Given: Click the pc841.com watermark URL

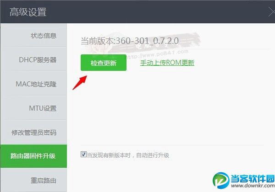Looking at the screenshot, I should point(158,54).
